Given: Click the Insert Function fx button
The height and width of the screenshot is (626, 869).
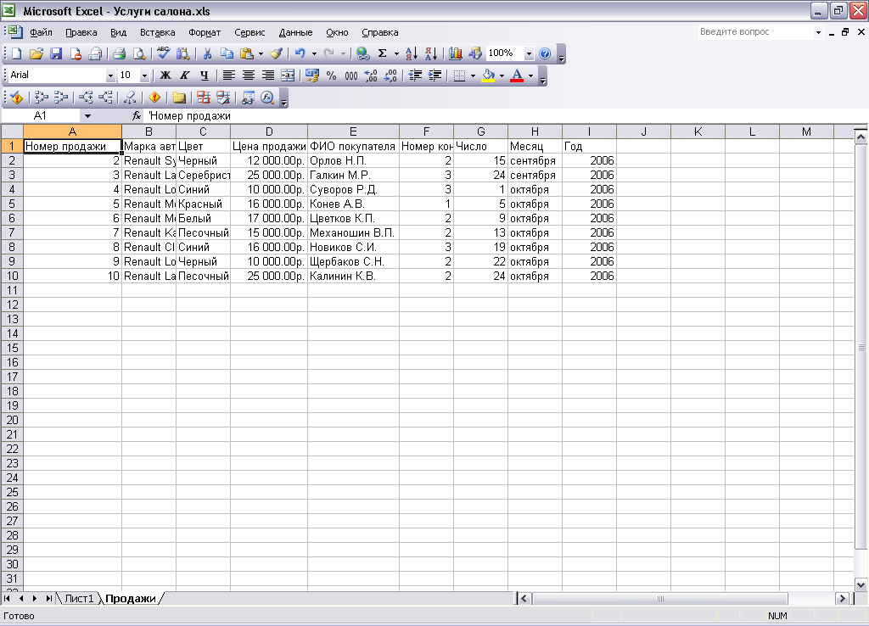Looking at the screenshot, I should tap(137, 115).
